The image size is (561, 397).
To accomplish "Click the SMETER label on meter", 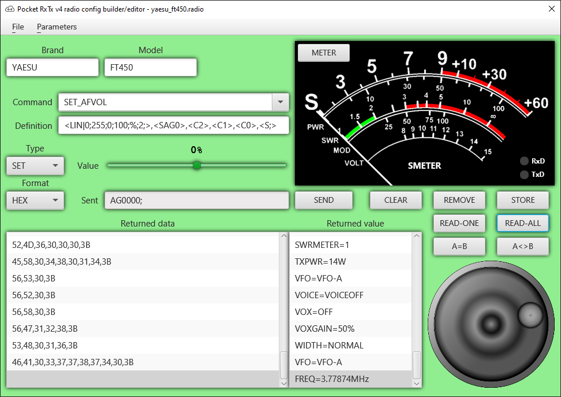I will [424, 165].
